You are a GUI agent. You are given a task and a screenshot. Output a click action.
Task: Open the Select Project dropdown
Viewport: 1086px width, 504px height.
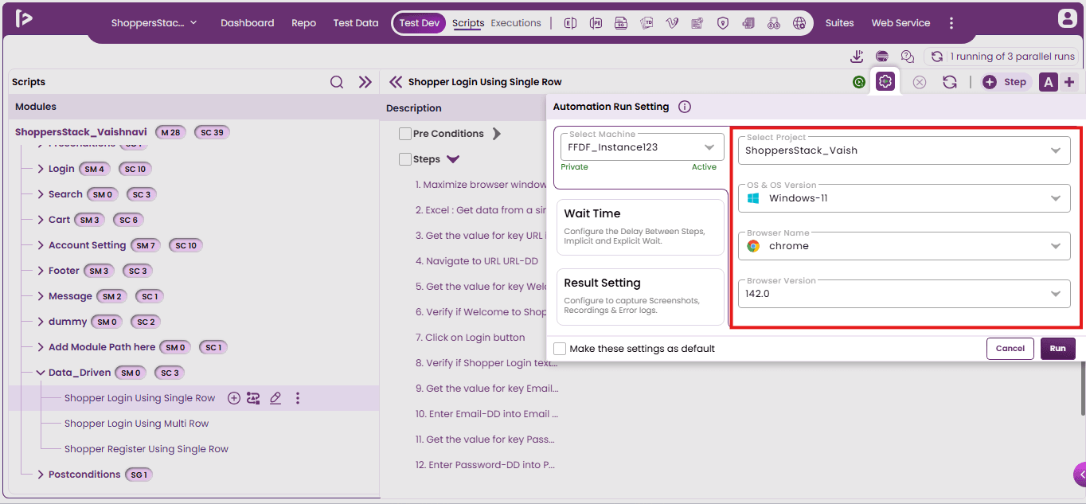click(x=904, y=150)
